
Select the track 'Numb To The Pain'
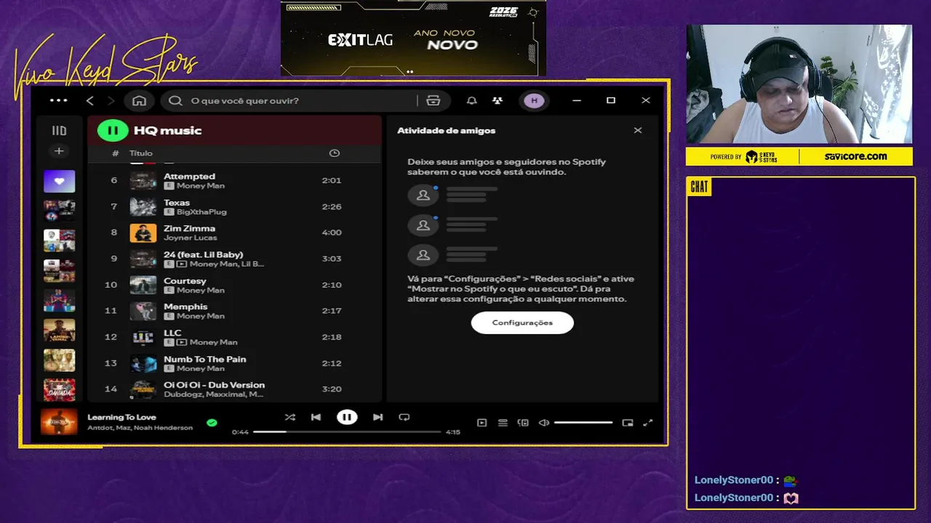(234, 363)
